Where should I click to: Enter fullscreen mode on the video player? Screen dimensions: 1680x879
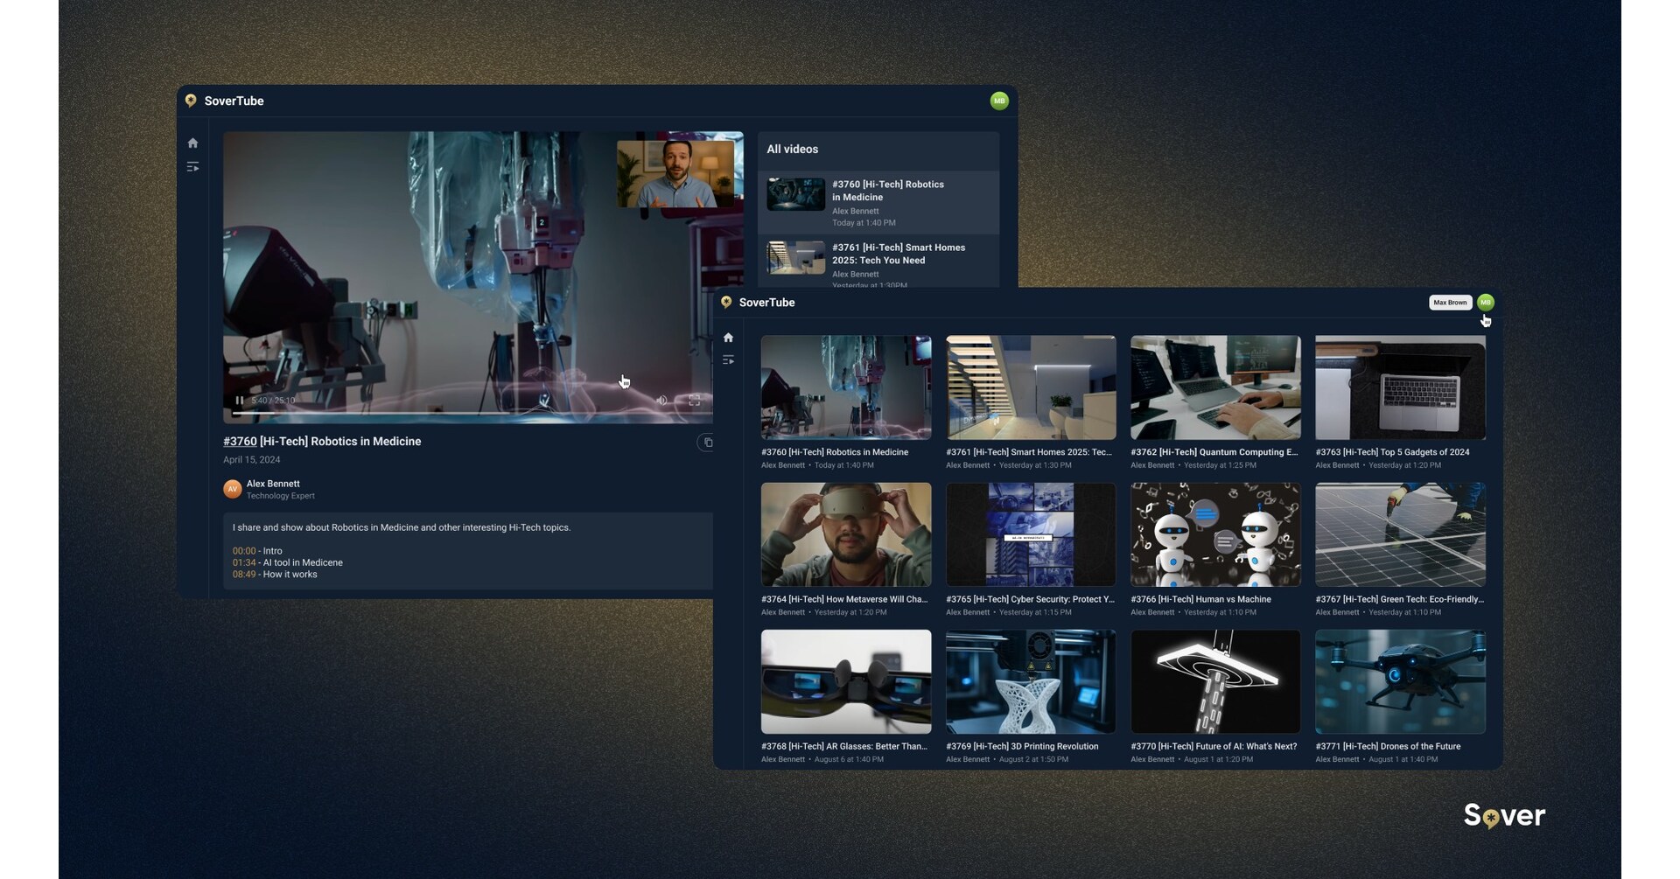pos(694,400)
